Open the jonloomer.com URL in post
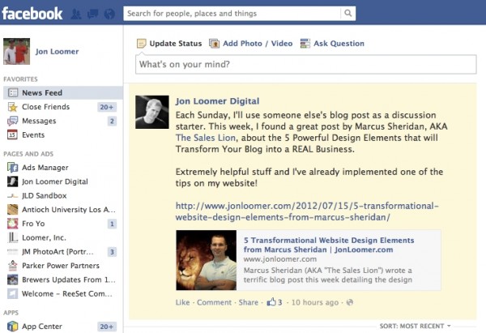Image resolution: width=486 pixels, height=333 pixels. pos(307,211)
